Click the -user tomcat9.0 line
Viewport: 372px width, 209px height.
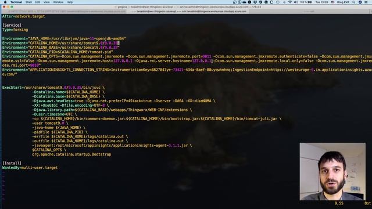[51, 123]
